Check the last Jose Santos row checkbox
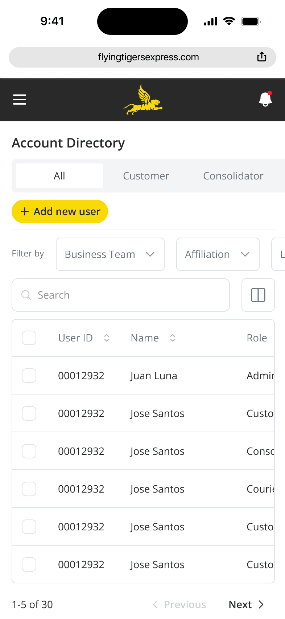 tap(29, 565)
